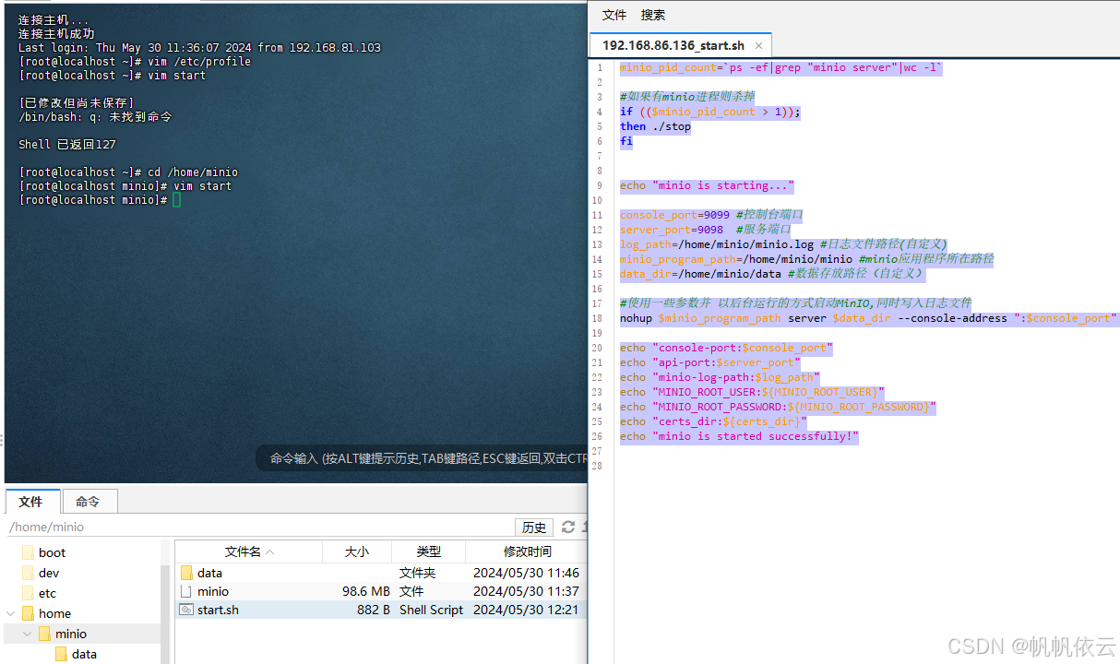The image size is (1120, 664).
Task: Select the etc node in directory tree
Action: pyautogui.click(x=47, y=593)
